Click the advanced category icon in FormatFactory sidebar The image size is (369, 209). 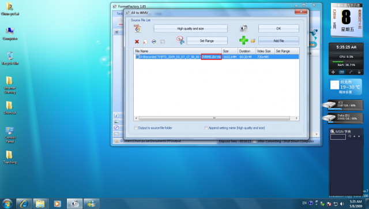tap(116, 135)
